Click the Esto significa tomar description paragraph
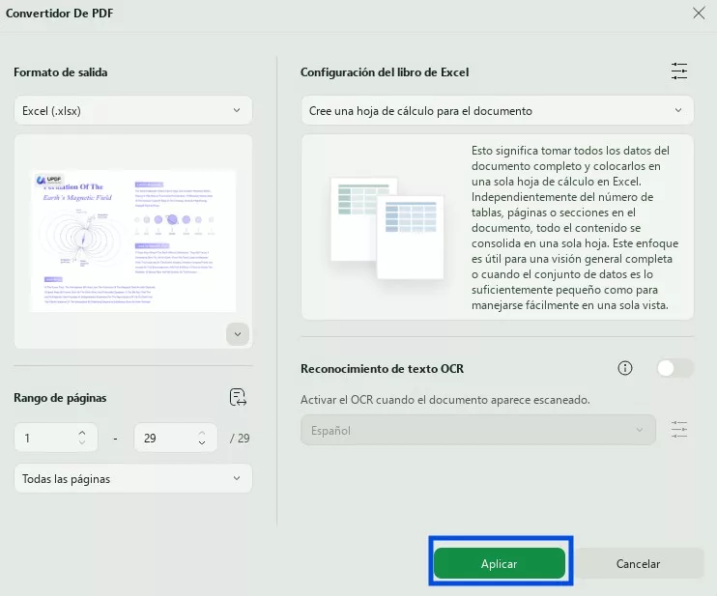Image resolution: width=717 pixels, height=596 pixels. pos(575,228)
